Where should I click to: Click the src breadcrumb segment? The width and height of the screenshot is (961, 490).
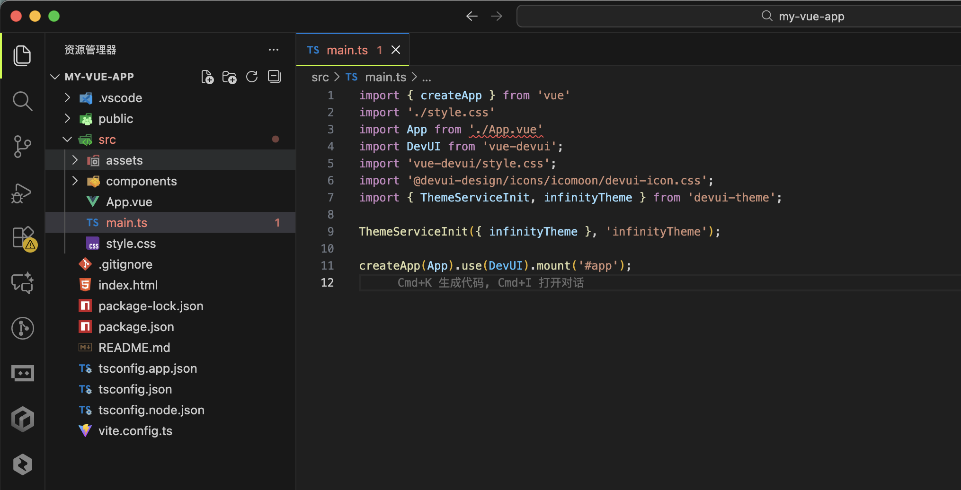pyautogui.click(x=320, y=77)
